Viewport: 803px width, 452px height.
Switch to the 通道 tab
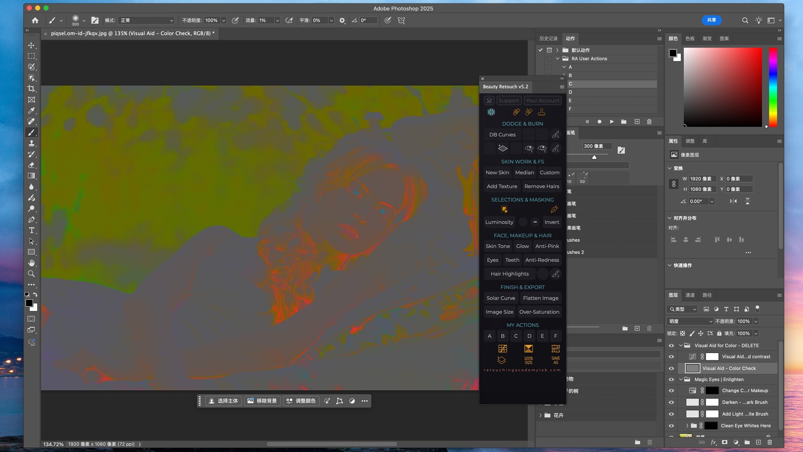690,295
